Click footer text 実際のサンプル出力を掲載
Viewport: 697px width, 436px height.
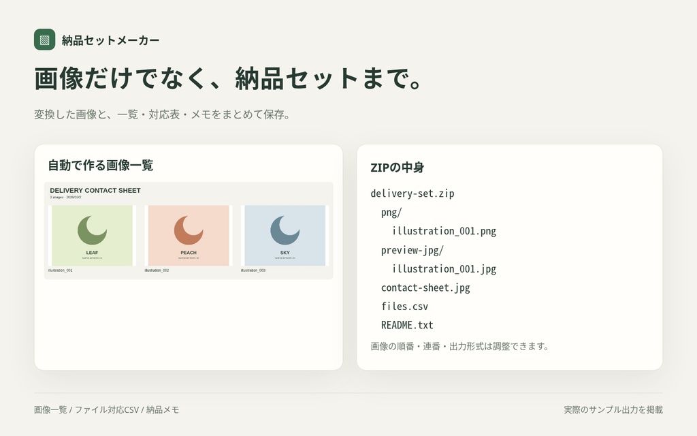[x=613, y=409]
